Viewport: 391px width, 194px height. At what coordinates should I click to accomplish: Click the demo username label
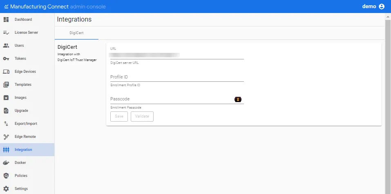point(369,7)
